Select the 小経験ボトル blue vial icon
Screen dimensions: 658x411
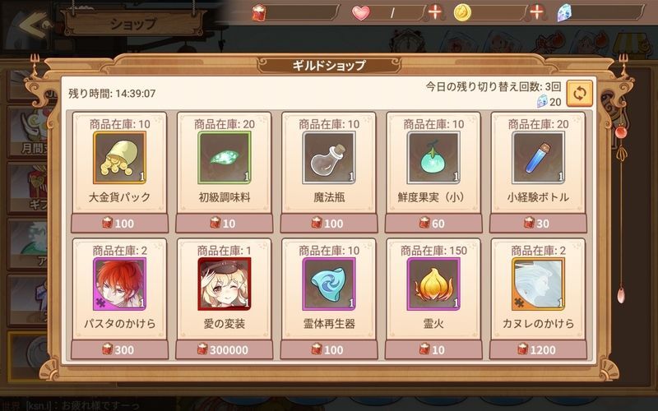coord(539,158)
